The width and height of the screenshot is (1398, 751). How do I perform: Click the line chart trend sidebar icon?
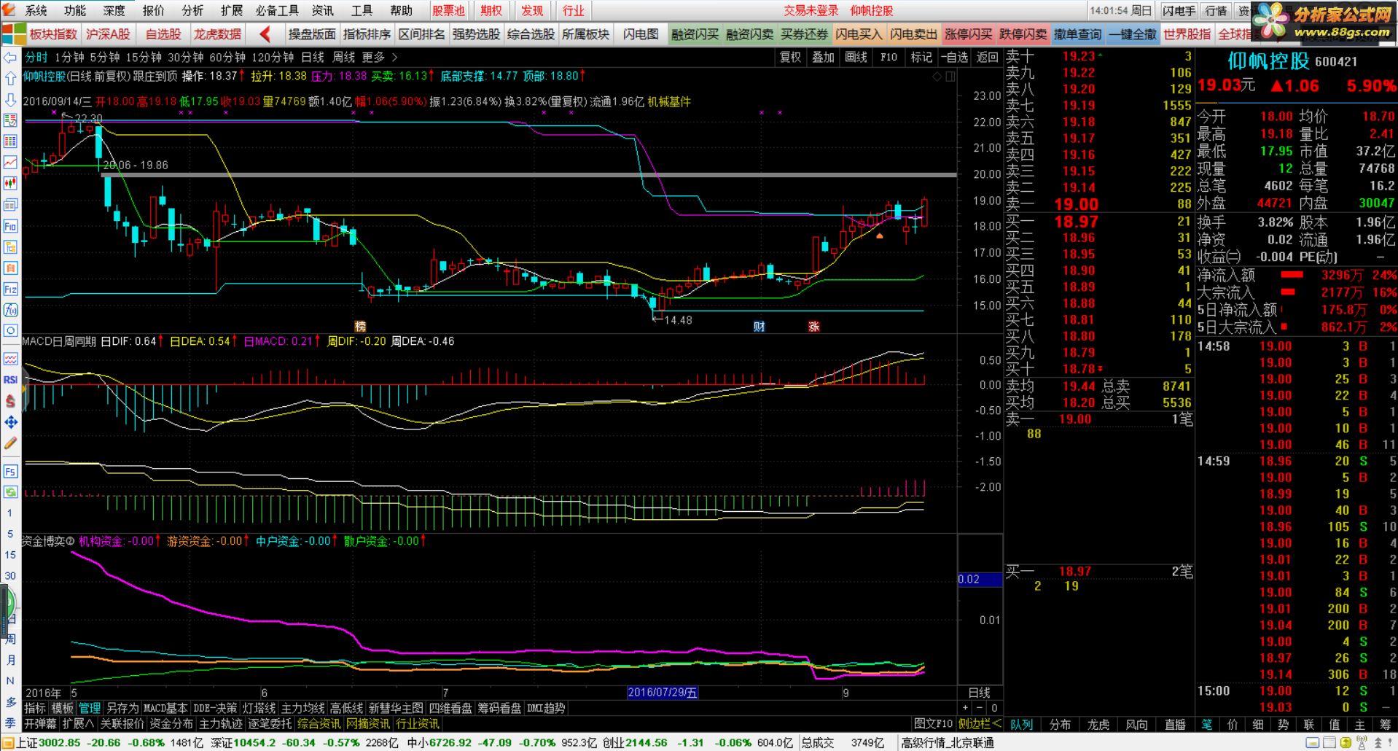[10, 162]
